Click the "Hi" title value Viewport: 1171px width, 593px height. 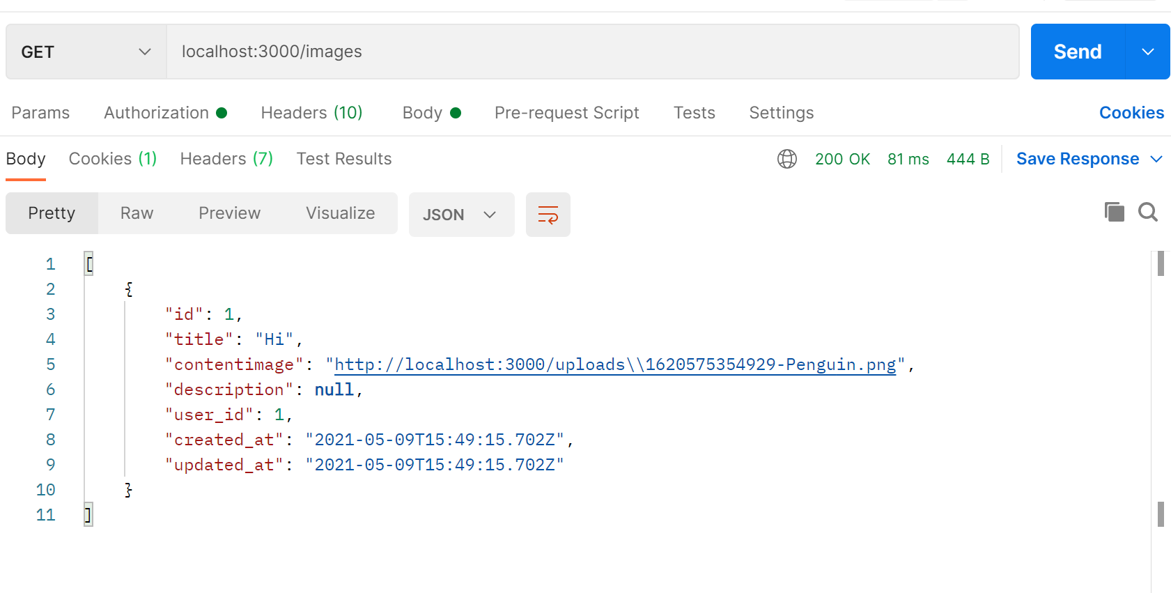click(x=274, y=339)
